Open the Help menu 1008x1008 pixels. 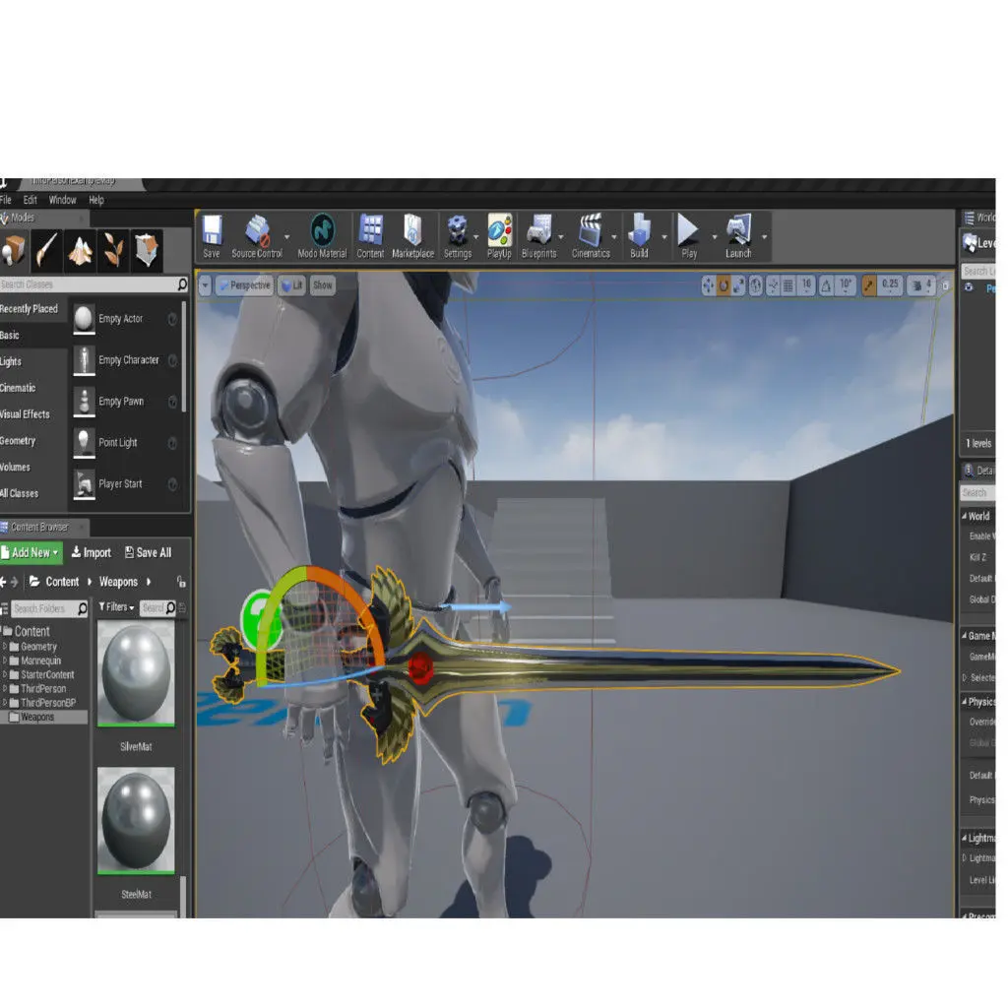[96, 200]
